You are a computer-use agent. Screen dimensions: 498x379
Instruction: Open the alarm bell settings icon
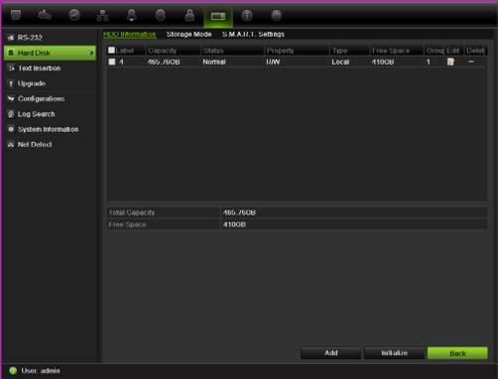coord(132,15)
